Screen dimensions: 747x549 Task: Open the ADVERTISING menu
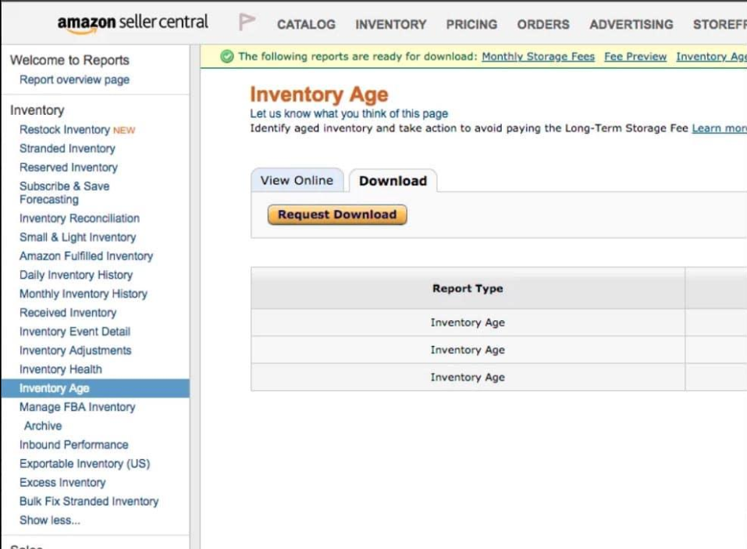[631, 24]
